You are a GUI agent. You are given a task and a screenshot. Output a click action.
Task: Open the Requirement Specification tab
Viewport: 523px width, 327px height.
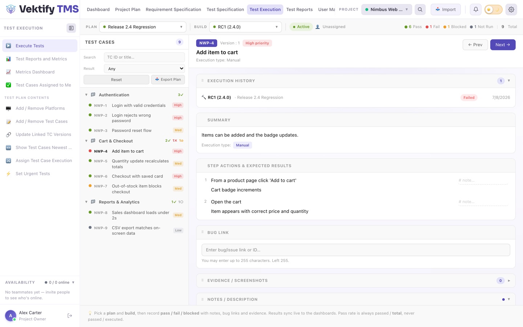pos(173,9)
